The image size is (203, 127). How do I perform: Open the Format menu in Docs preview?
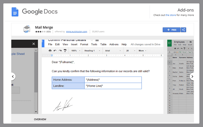tap(84, 44)
